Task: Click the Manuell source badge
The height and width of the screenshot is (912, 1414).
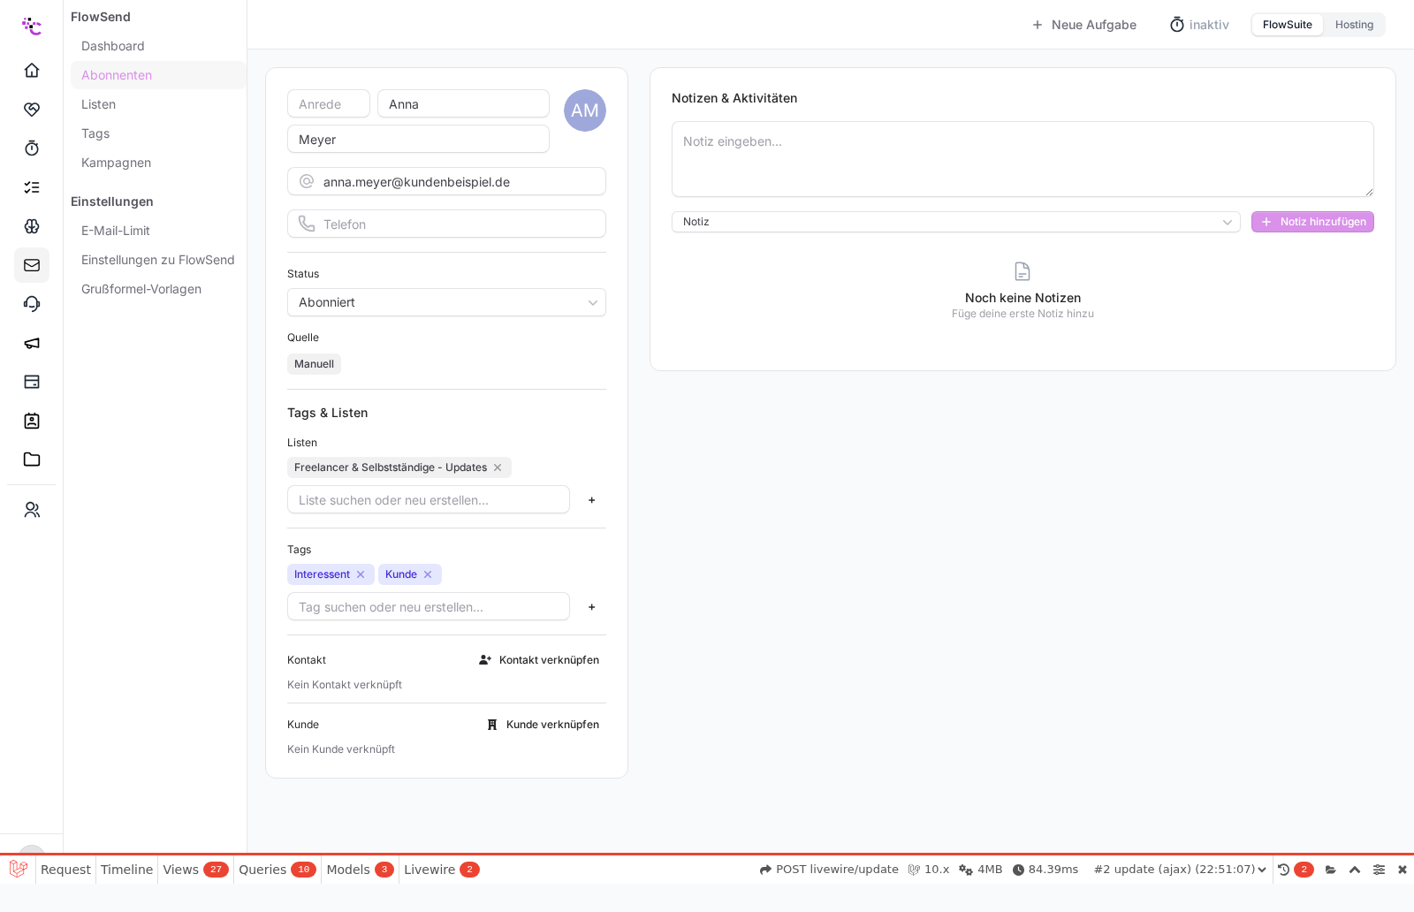Action: [314, 364]
